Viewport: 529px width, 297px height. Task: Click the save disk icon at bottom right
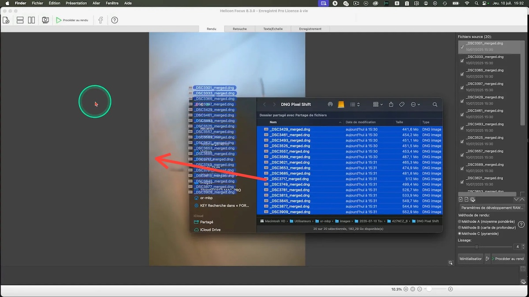tap(523, 268)
